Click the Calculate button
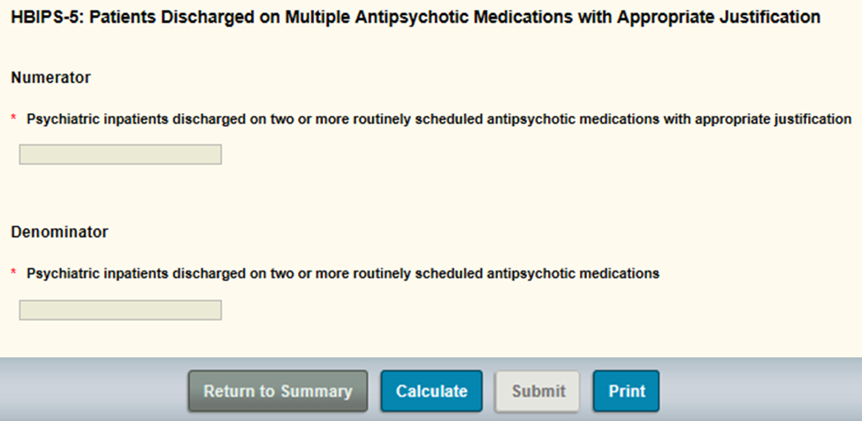The height and width of the screenshot is (421, 862). pos(431,391)
